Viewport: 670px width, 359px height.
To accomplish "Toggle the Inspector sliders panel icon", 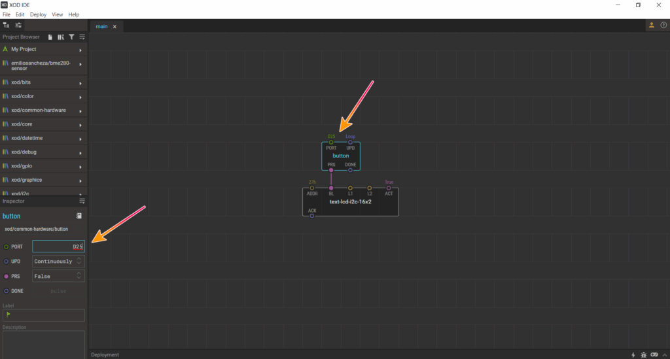I will [x=18, y=26].
